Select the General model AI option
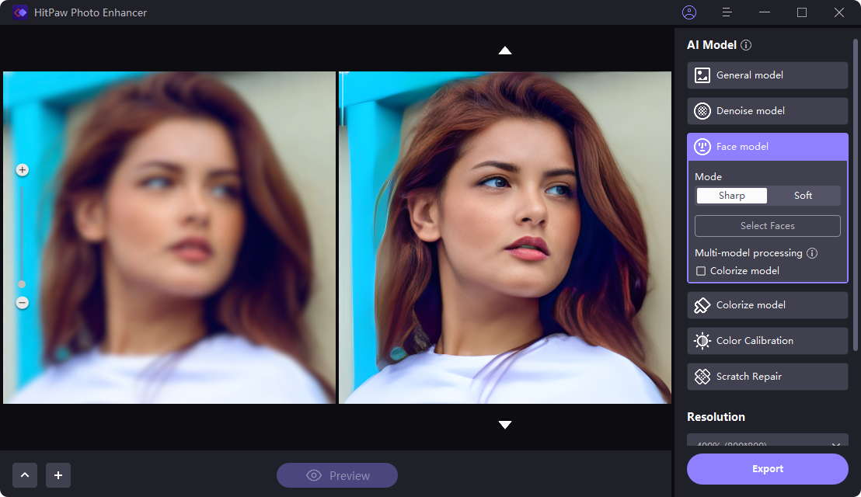The image size is (861, 497). pyautogui.click(x=766, y=75)
